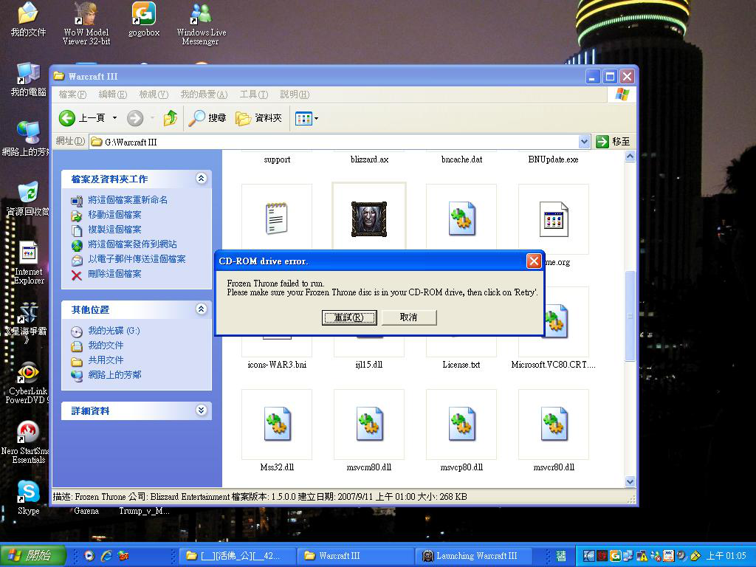
Task: Select the msvcp80.dll file icon
Action: 462,425
